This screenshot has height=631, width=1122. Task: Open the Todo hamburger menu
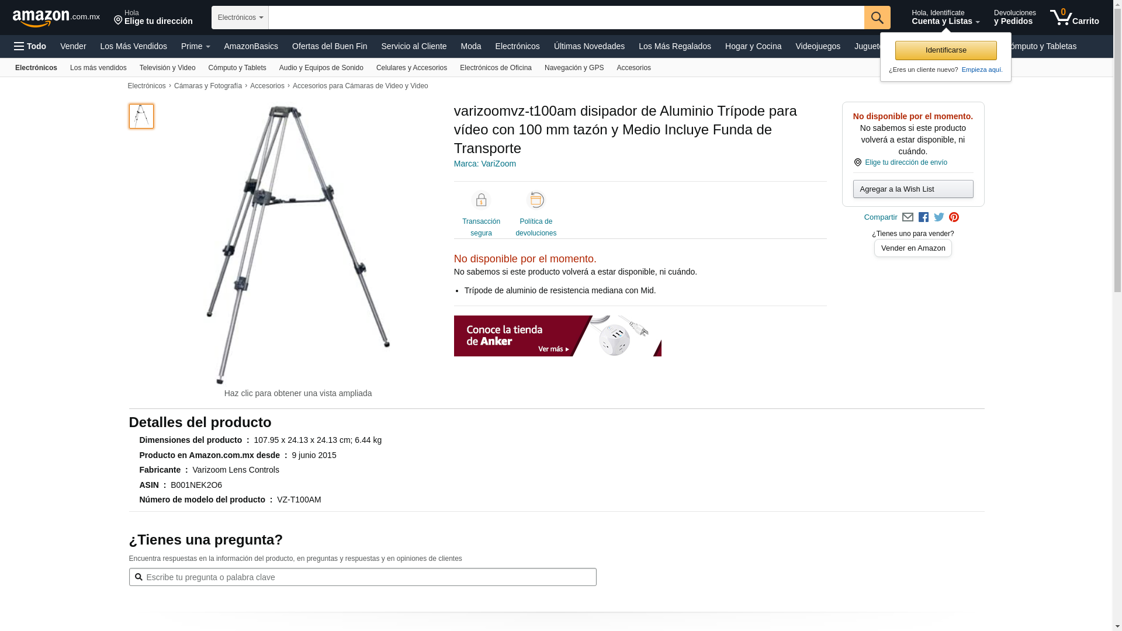pyautogui.click(x=30, y=46)
